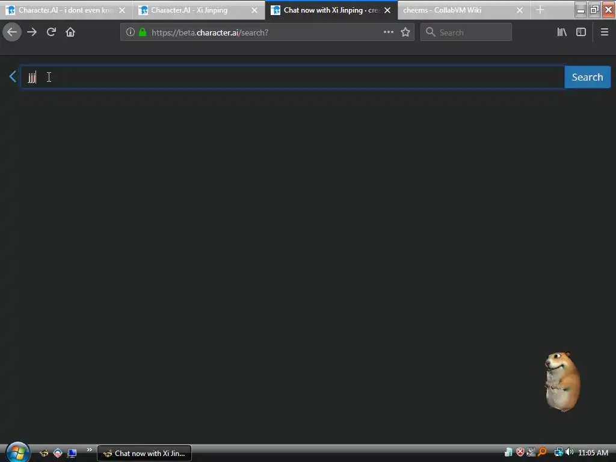The height and width of the screenshot is (462, 616).
Task: Click the character search field containing 'jjj'
Action: pyautogui.click(x=293, y=77)
